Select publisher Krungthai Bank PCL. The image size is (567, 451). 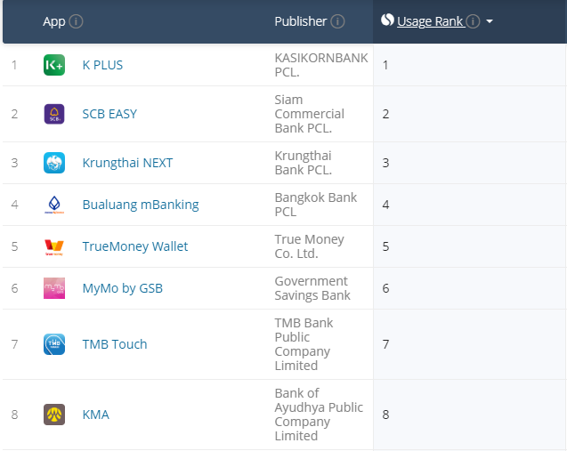[x=303, y=163]
